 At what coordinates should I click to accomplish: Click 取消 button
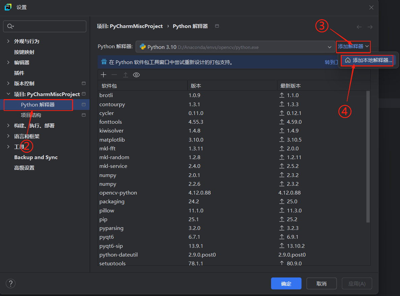(x=322, y=284)
